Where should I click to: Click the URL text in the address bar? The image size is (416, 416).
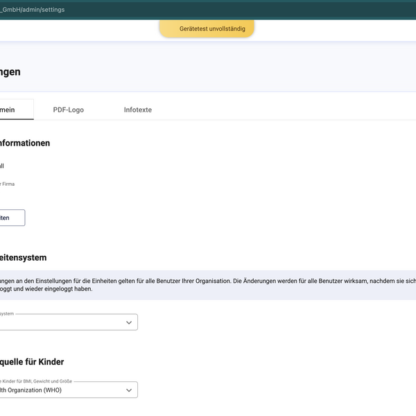tap(32, 10)
